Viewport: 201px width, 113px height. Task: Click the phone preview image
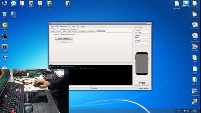click(x=142, y=63)
